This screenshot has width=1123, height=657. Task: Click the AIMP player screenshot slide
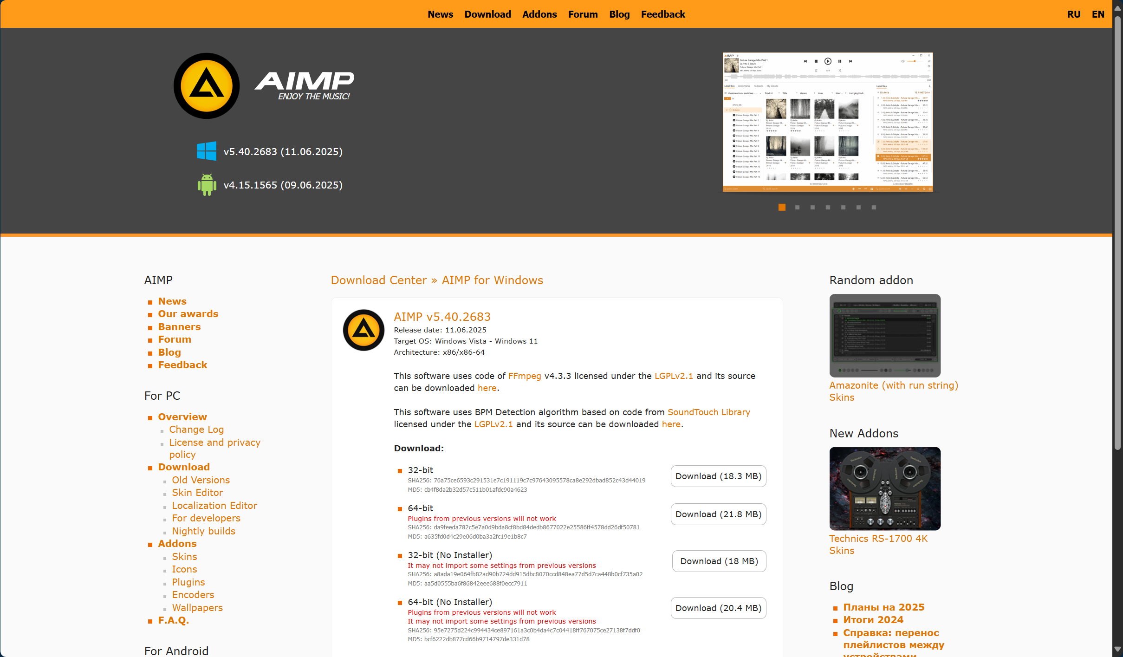point(828,122)
